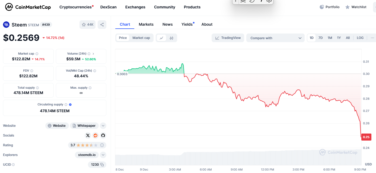Image resolution: width=376 pixels, height=173 pixels.
Task: Open the X (Twitter) social link
Action: click(88, 135)
